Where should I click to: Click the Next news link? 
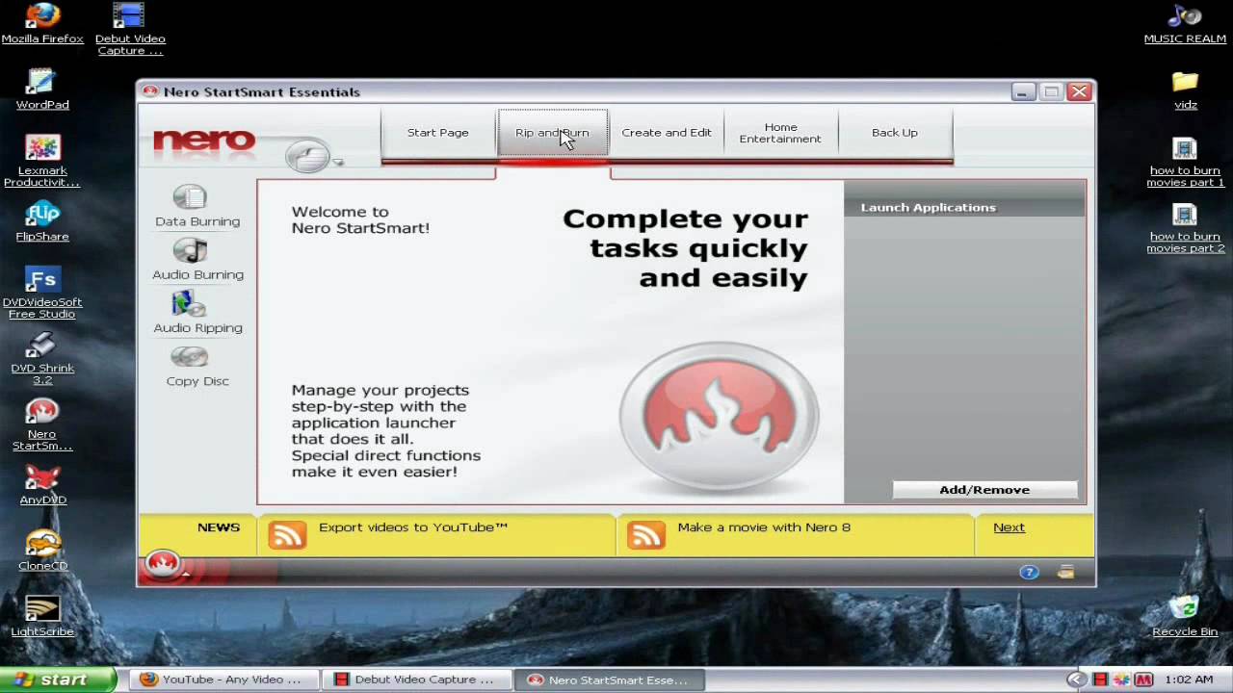(1009, 527)
